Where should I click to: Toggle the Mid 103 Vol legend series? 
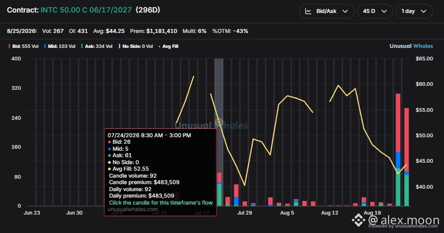(x=60, y=46)
